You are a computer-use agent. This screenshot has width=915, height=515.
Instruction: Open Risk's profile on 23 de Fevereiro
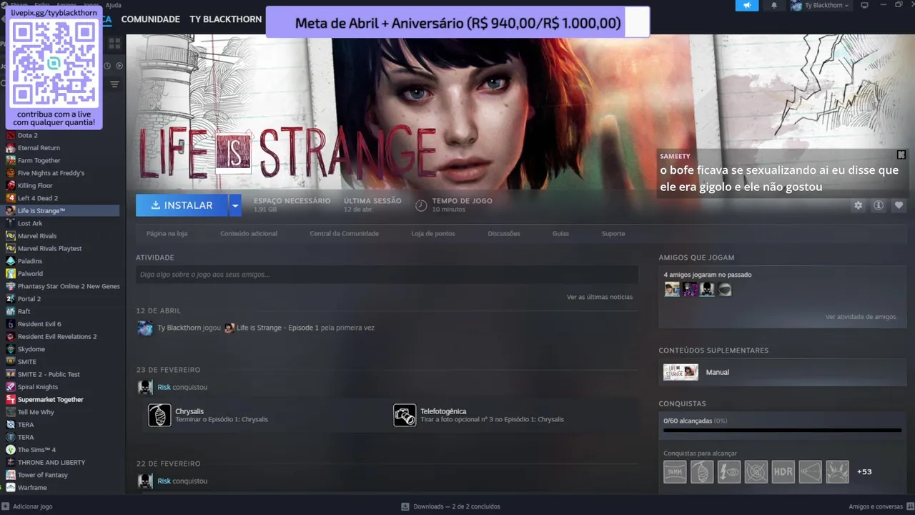[164, 387]
